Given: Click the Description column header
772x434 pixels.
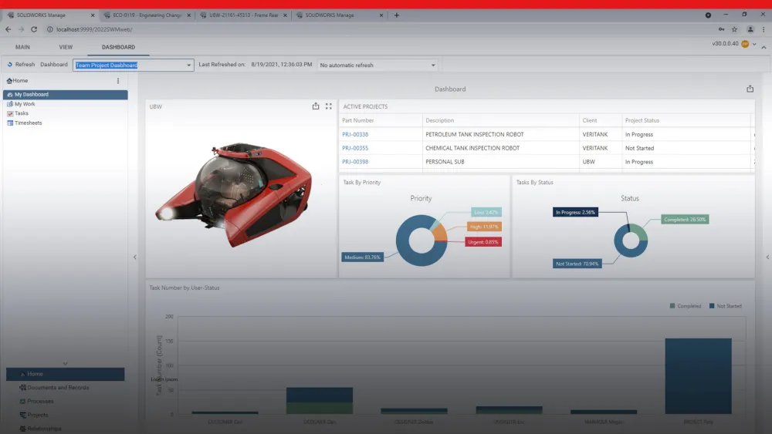Looking at the screenshot, I should click(440, 120).
